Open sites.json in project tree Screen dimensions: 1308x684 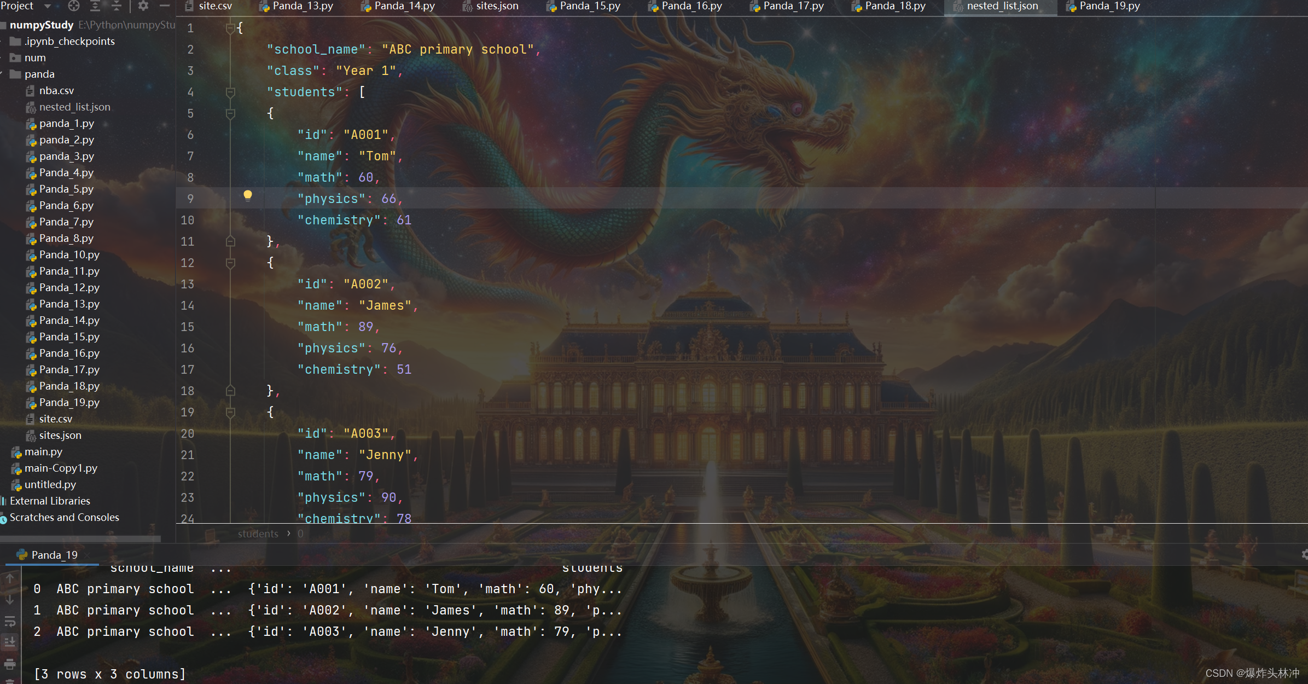[x=60, y=435]
